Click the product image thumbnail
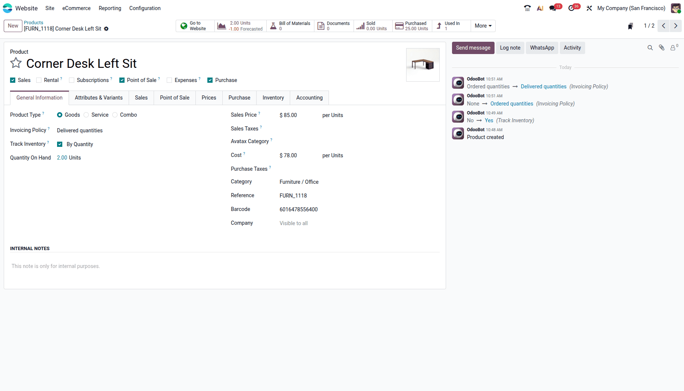 click(x=423, y=65)
